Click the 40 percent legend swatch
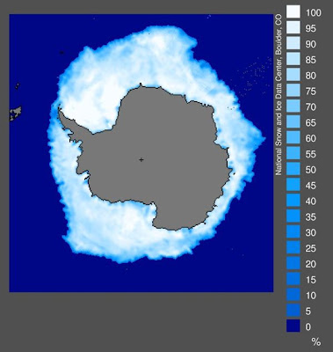 pos(293,200)
